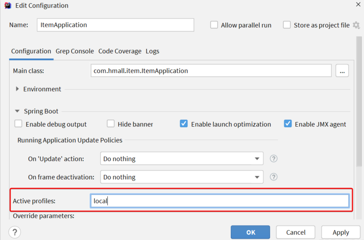The width and height of the screenshot is (364, 240).
Task: Click the dialog vertical scrollbar
Action: click(x=359, y=102)
